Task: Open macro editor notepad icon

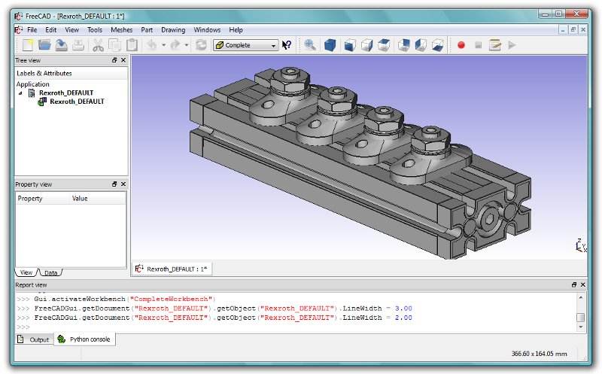Action: click(x=495, y=45)
